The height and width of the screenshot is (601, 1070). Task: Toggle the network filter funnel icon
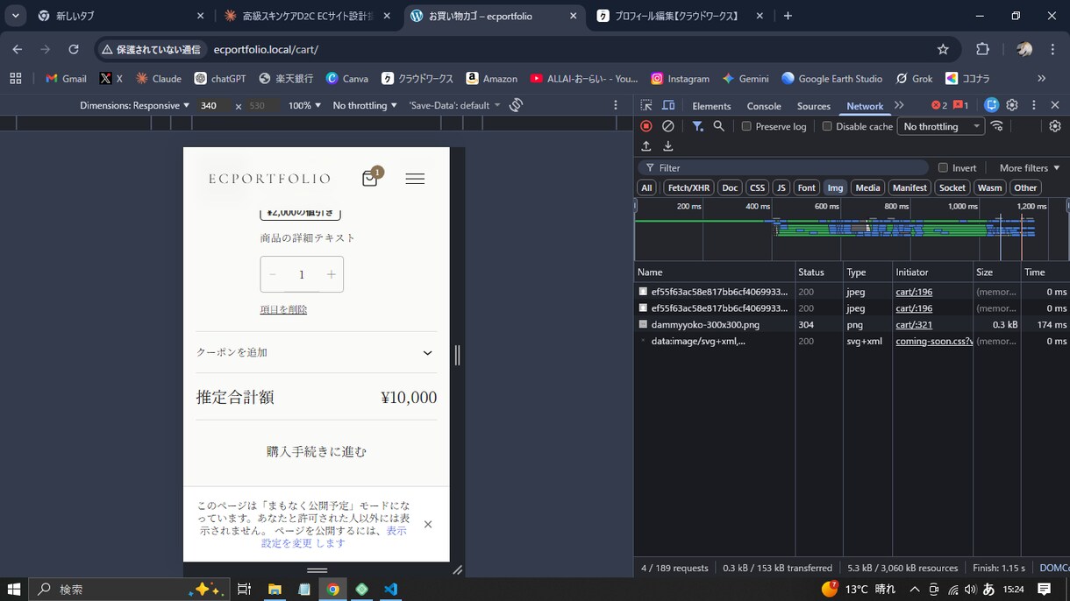click(697, 126)
